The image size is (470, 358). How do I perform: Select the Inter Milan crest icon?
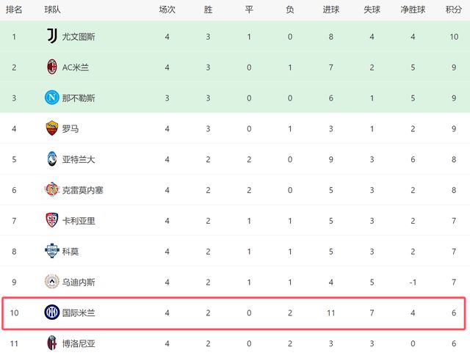point(51,313)
